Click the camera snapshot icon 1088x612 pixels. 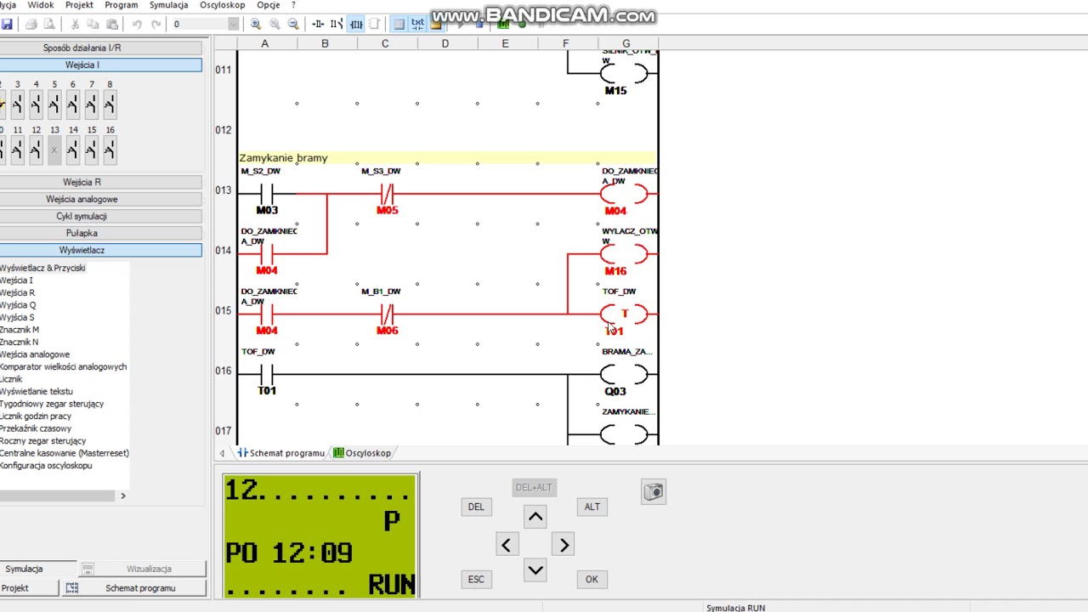[654, 491]
